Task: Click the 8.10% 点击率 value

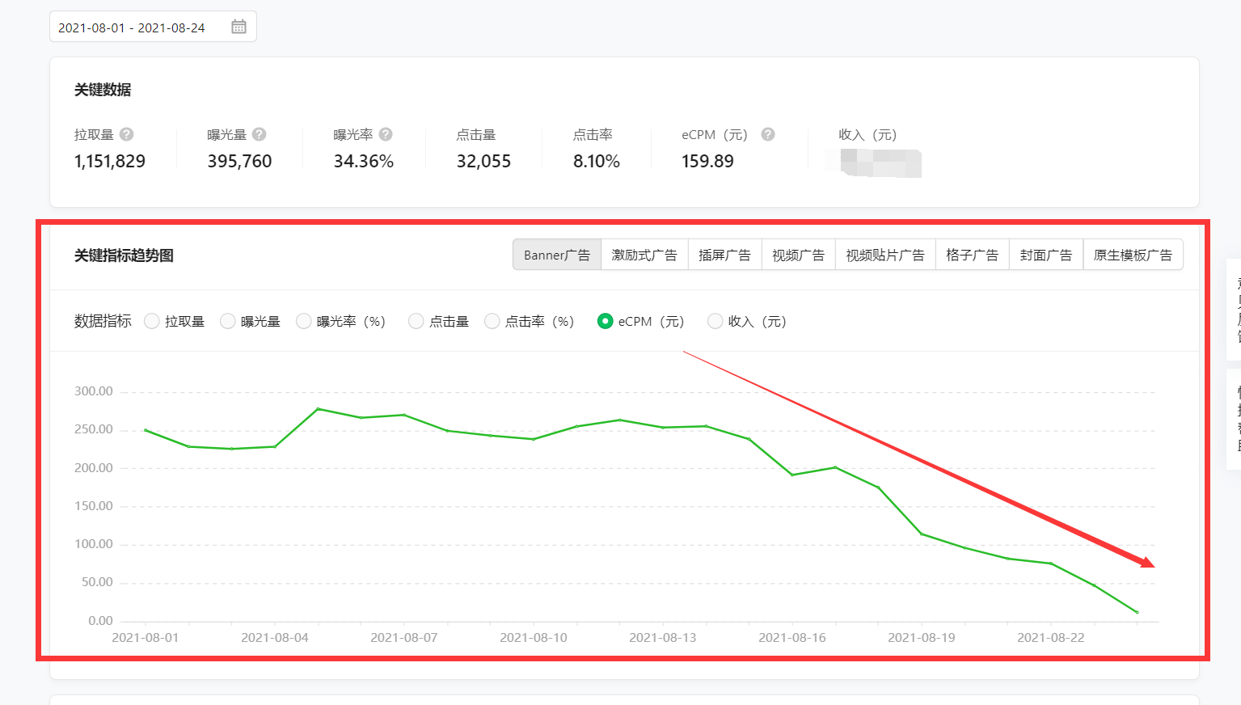Action: pyautogui.click(x=597, y=161)
